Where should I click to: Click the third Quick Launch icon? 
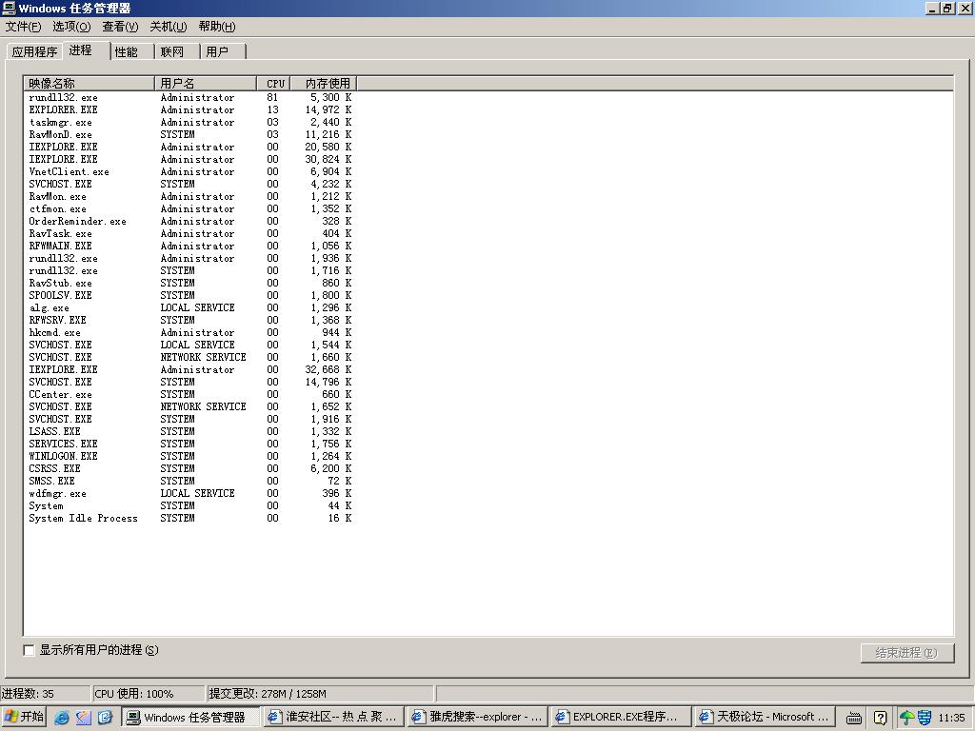(105, 718)
